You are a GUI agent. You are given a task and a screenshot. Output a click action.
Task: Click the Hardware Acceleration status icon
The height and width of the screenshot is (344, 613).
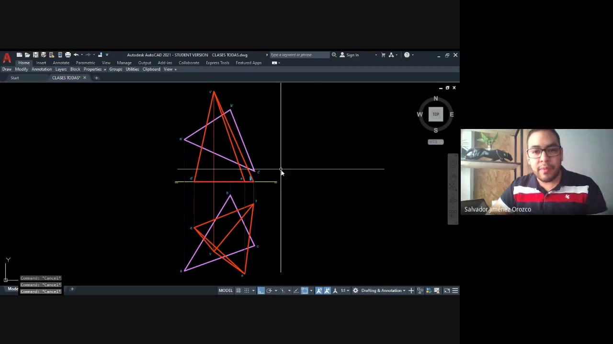point(429,290)
